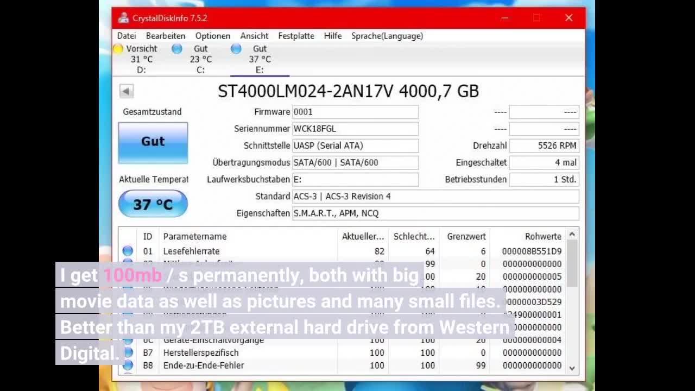Click the Schnittstelle field UASP (Serial ATA)

point(355,146)
